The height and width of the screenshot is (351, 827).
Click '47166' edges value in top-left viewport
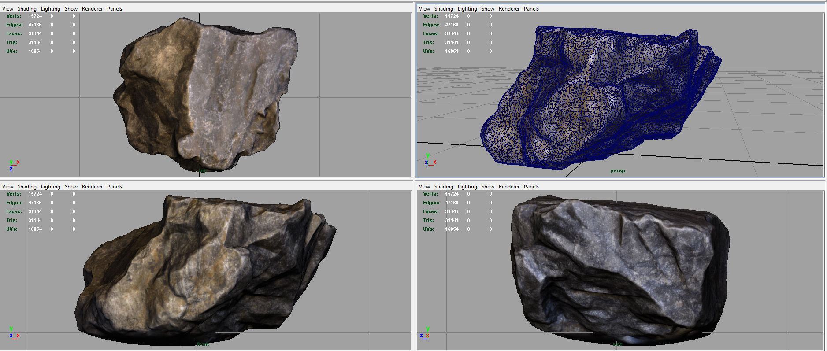(35, 25)
